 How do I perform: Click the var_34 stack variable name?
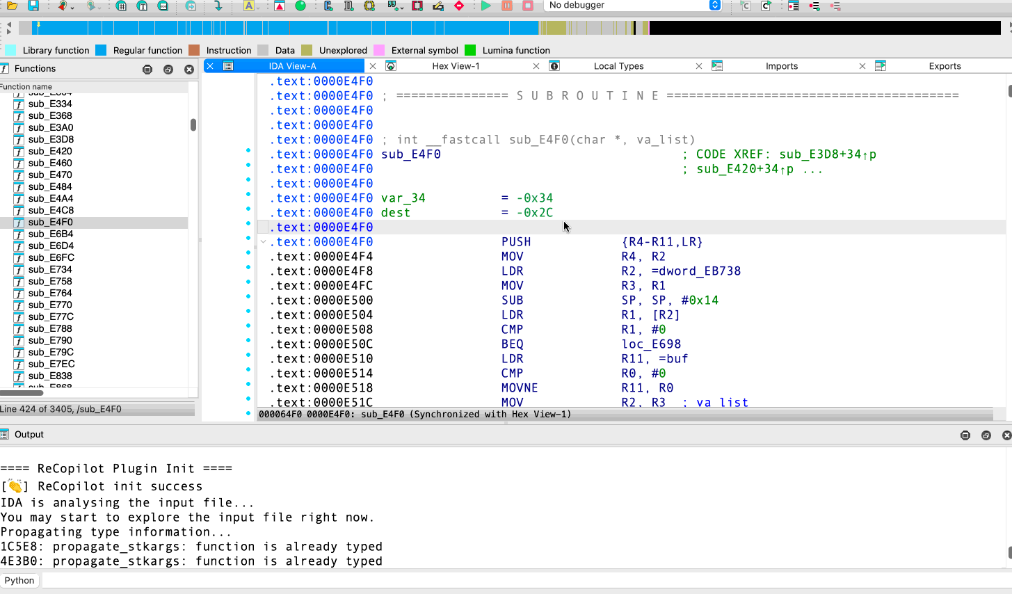[x=403, y=198]
